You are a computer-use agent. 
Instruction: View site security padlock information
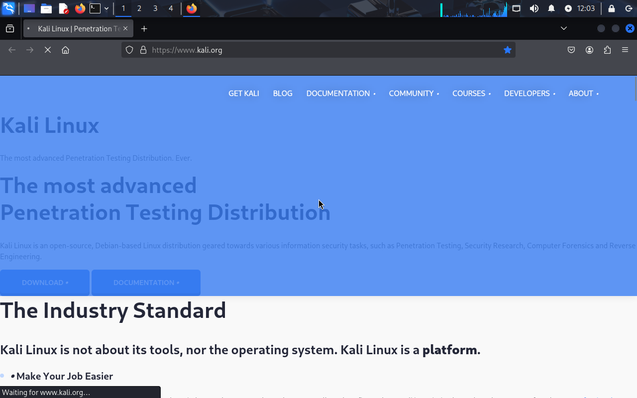click(x=143, y=50)
